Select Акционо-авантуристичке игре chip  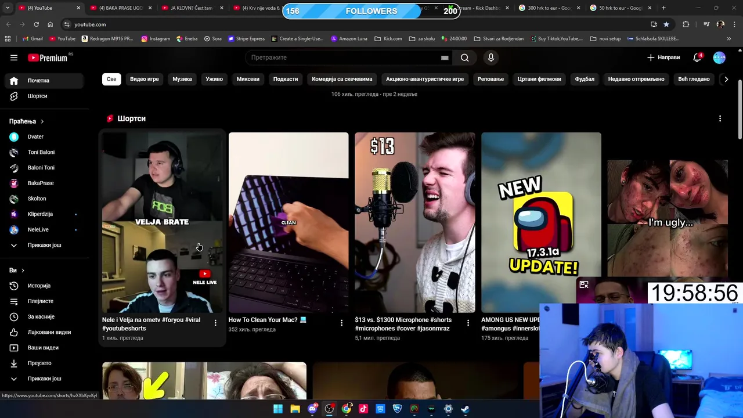(x=425, y=79)
